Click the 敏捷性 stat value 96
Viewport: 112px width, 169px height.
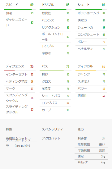click(x=68, y=13)
